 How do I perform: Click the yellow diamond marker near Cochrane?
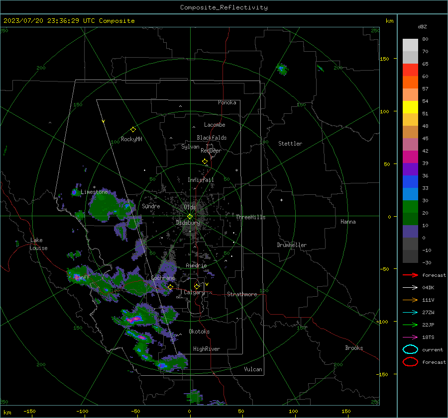[x=170, y=287]
